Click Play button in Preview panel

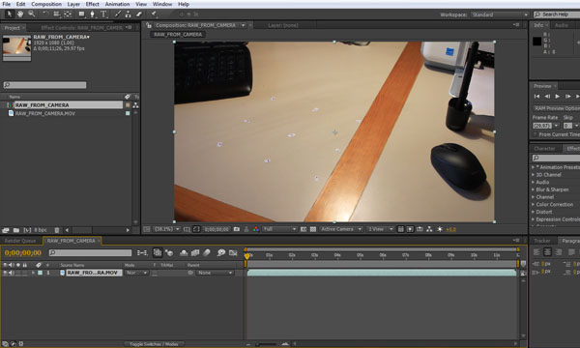click(558, 96)
